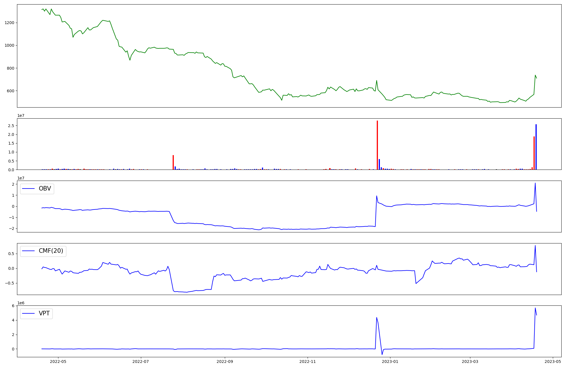Image resolution: width=567 pixels, height=368 pixels.
Task: Click the 2022-07 x-axis date label
Action: 141,361
